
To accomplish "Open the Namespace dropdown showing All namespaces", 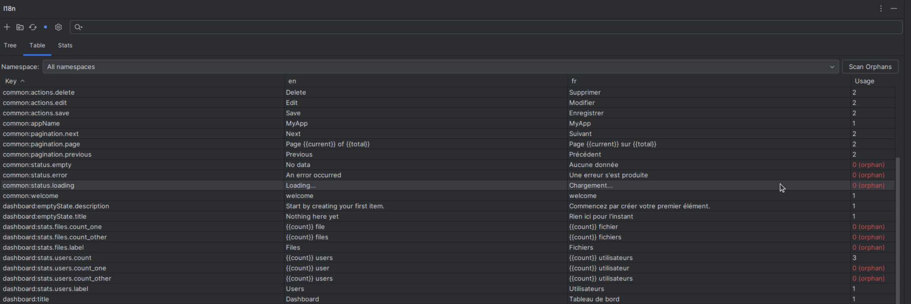I will (x=441, y=67).
